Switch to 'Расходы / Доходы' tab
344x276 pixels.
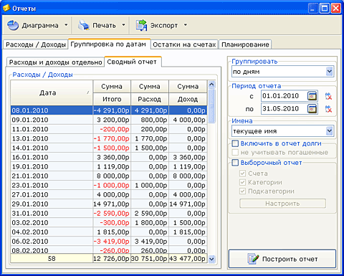[x=36, y=44]
